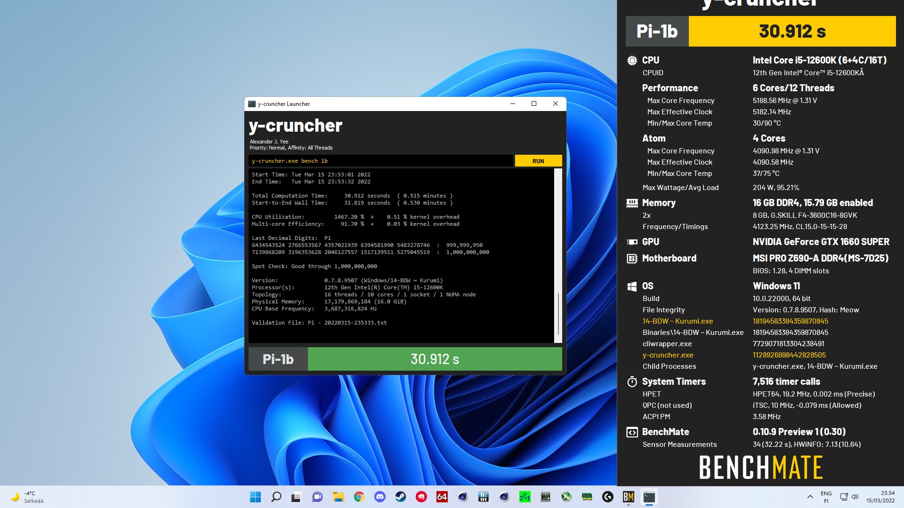The image size is (904, 508).
Task: Open the clock showing 23.54 15/03/2022
Action: pos(880,497)
